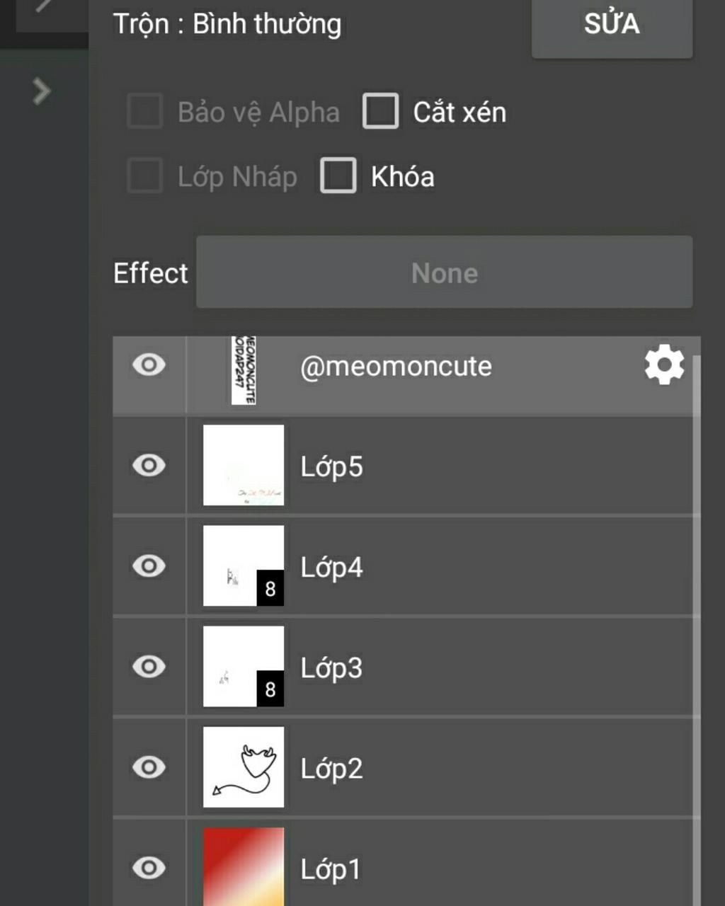Screen dimensions: 725x906
Task: Tick the Bảo vệ Alpha checkbox
Action: (145, 112)
